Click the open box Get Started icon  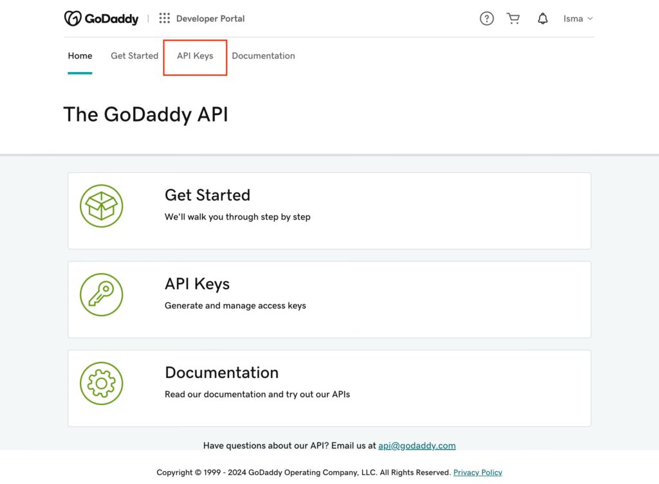tap(101, 206)
